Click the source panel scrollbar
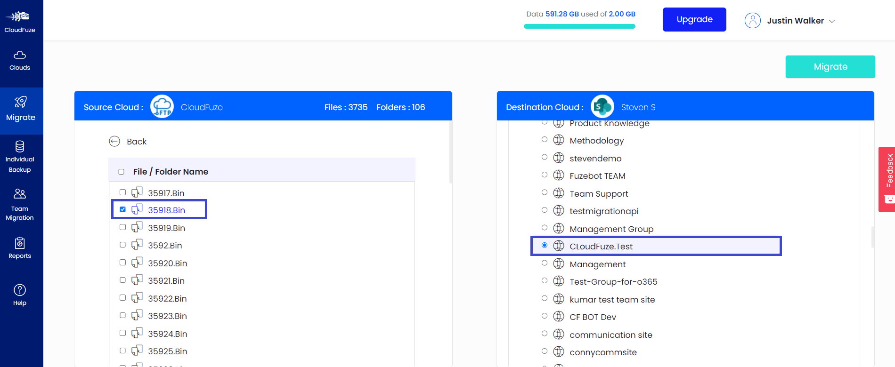Viewport: 895px width, 367px height. coord(451,152)
